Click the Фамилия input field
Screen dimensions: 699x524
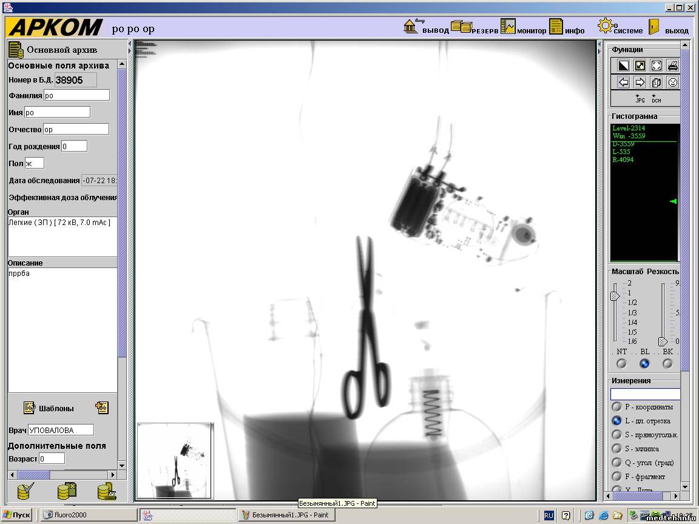(76, 95)
